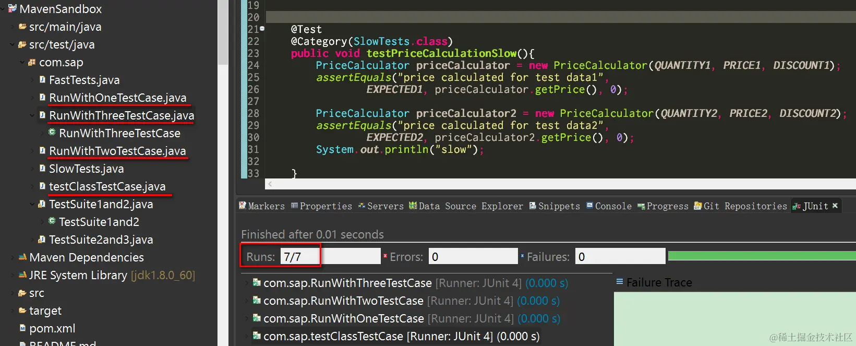856x346 pixels.
Task: Toggle code folding marker on line 21
Action: (x=262, y=28)
